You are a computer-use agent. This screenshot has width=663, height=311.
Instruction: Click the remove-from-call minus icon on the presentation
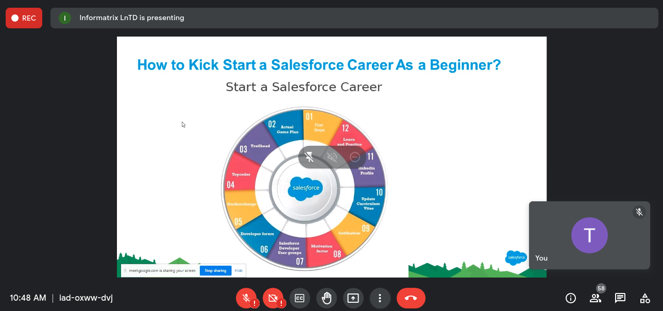(x=355, y=157)
